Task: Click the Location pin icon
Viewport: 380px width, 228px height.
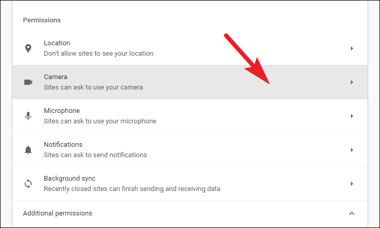Action: [x=28, y=48]
